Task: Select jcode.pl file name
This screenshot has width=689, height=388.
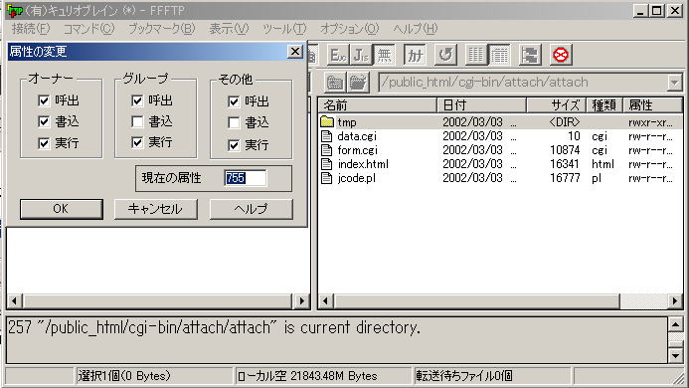Action: [x=356, y=179]
